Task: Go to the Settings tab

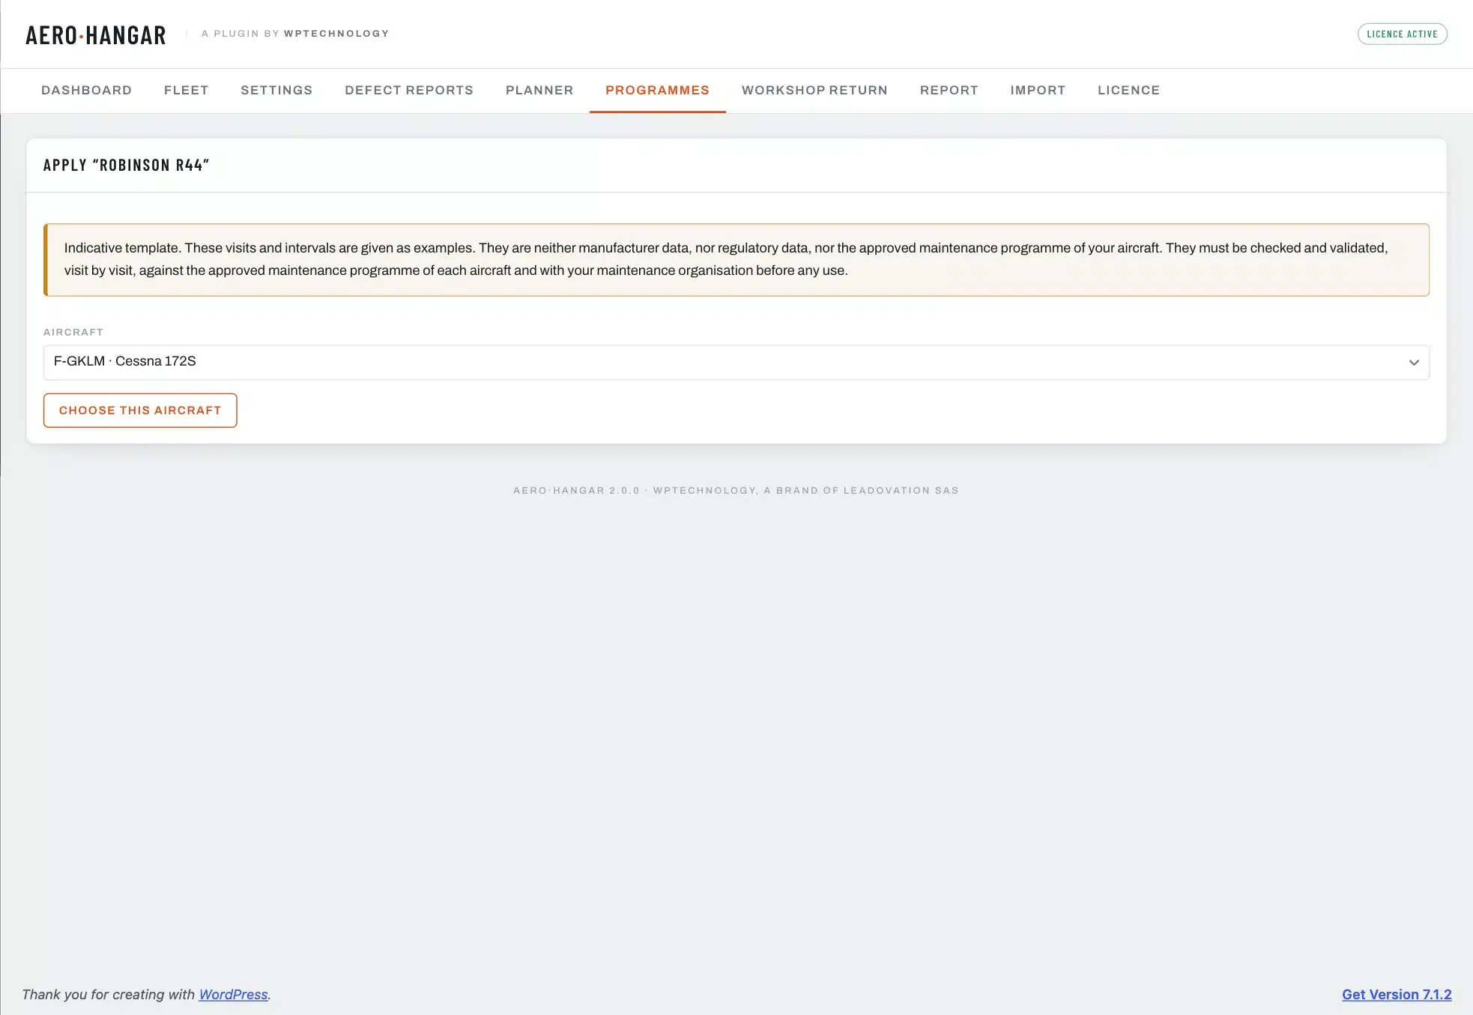Action: 276,91
